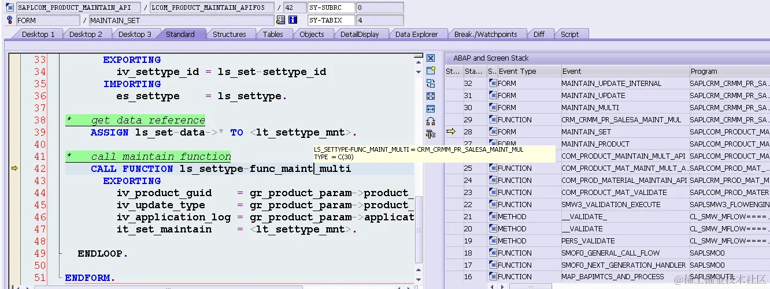Viewport: 770px width, 289px height.
Task: Click SMW3_VALIDATION_EXECUTE event cell
Action: pyautogui.click(x=625, y=205)
